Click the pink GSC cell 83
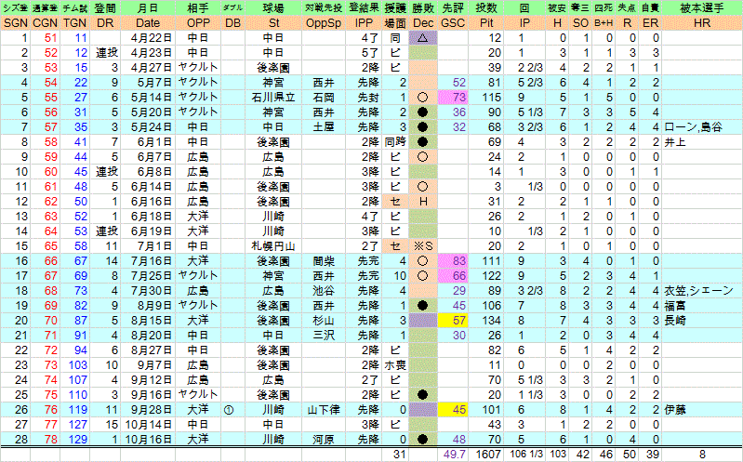 453,261
